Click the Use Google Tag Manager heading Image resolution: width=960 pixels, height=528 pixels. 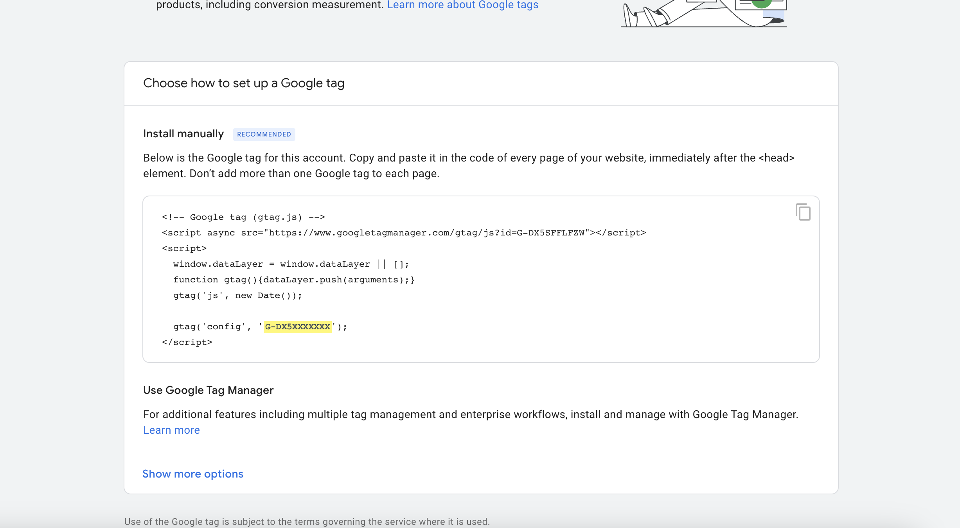[x=208, y=390]
